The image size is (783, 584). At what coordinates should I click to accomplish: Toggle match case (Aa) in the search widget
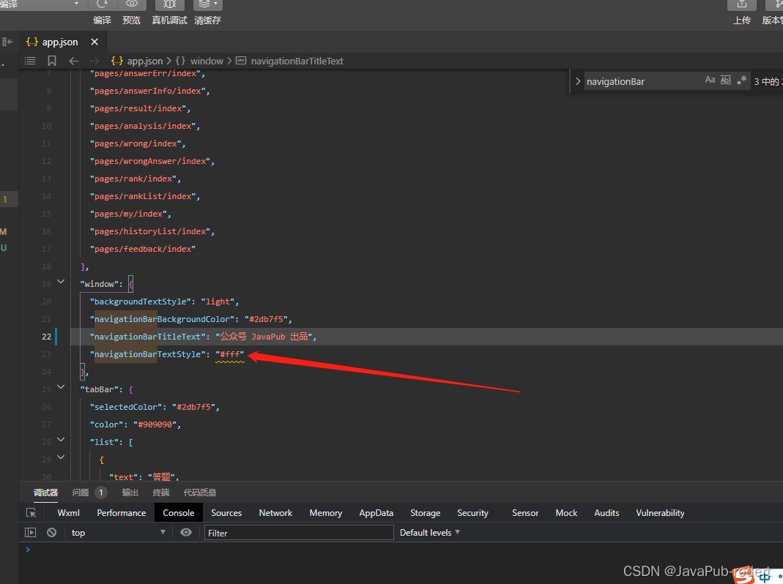click(710, 79)
